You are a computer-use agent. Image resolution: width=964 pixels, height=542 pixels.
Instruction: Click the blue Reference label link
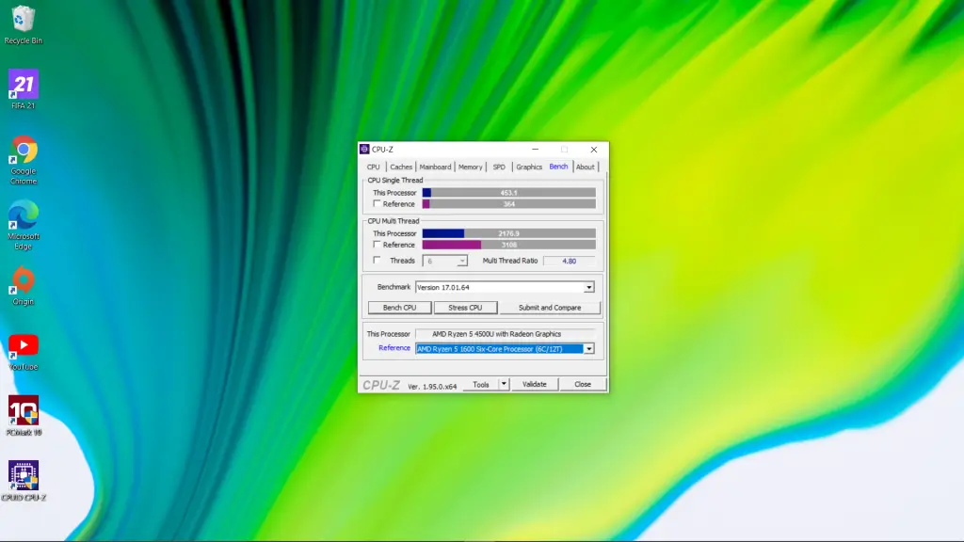pos(394,348)
